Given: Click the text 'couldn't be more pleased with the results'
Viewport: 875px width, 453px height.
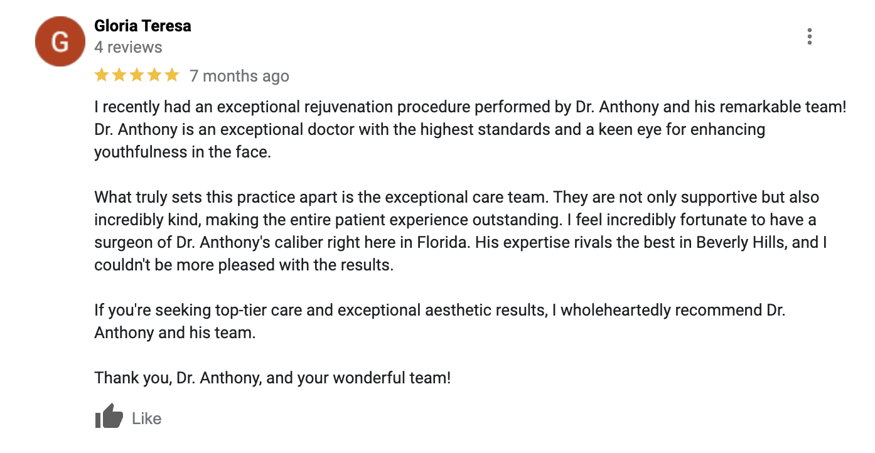Looking at the screenshot, I should 244,265.
